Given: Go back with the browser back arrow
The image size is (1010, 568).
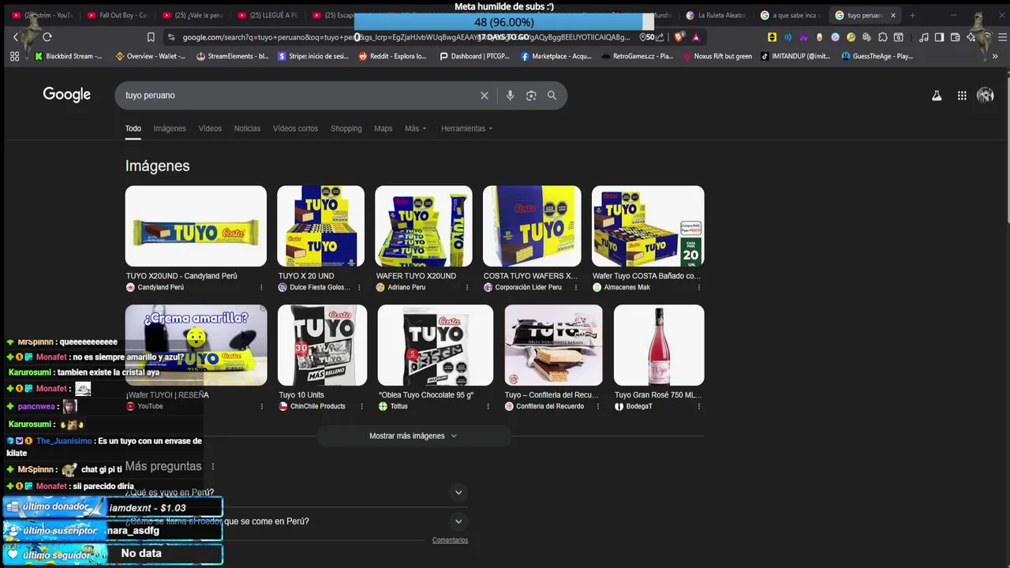Looking at the screenshot, I should 16,37.
